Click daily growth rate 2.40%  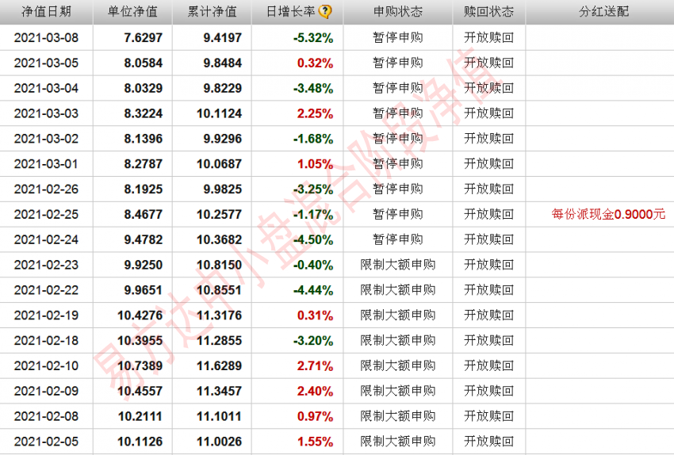pos(315,391)
